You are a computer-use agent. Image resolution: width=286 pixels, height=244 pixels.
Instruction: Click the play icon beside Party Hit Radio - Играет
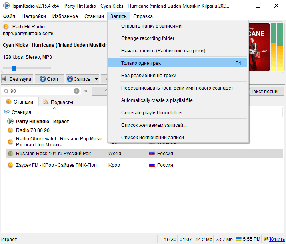[10, 121]
